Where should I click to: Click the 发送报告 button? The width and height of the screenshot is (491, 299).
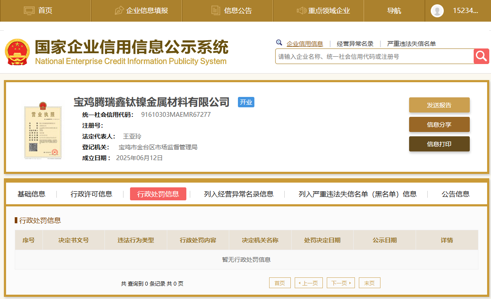(x=439, y=105)
